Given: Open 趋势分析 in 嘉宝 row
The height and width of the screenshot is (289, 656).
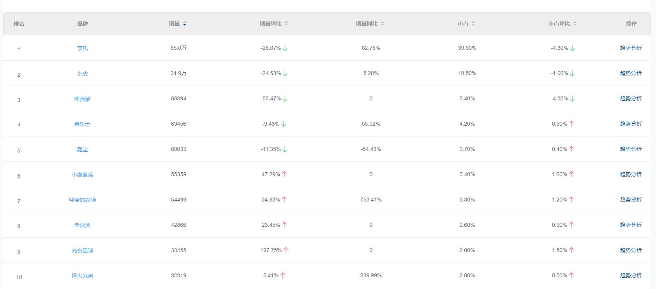Looking at the screenshot, I should pyautogui.click(x=631, y=149).
